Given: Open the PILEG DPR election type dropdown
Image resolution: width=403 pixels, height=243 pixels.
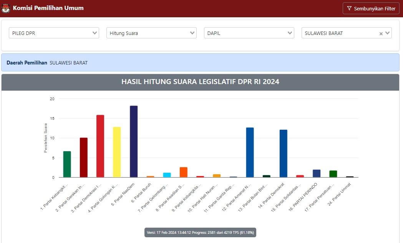Looking at the screenshot, I should [x=54, y=33].
